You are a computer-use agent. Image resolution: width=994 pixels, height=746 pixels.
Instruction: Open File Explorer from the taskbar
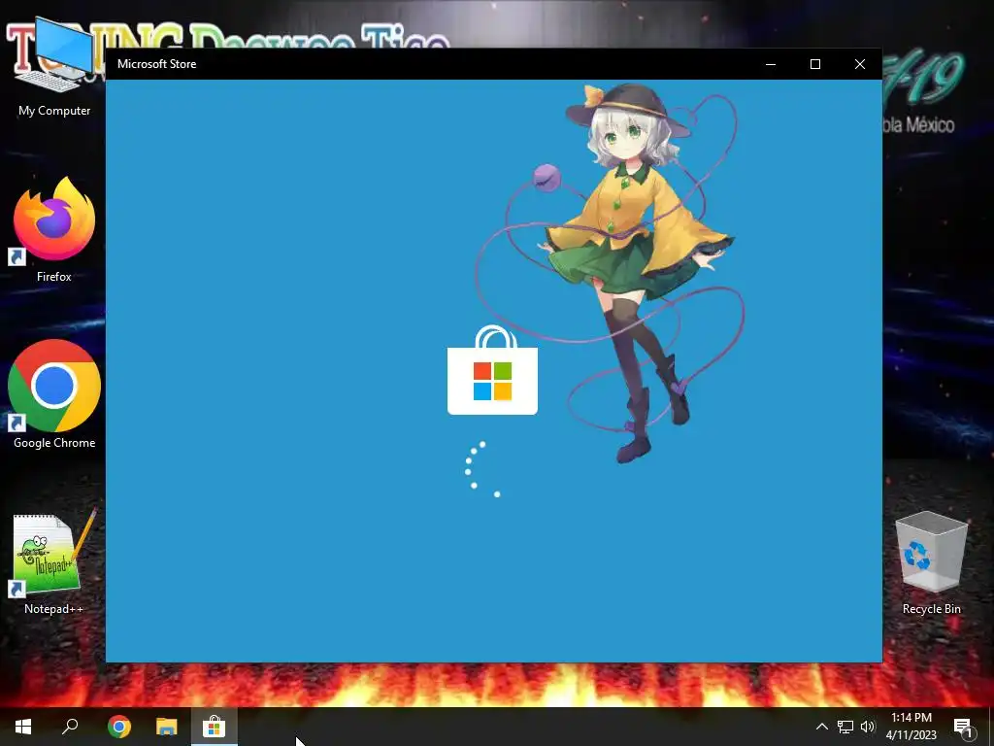[167, 727]
